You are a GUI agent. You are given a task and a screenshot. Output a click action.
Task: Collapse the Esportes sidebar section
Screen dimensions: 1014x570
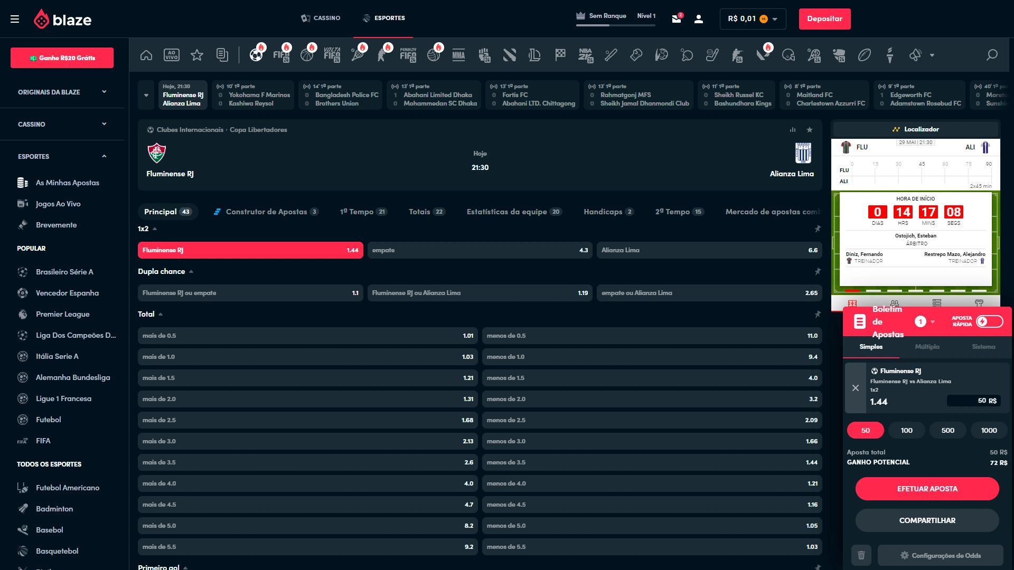(x=104, y=156)
